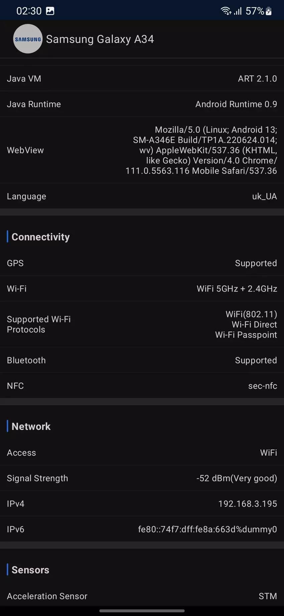
Task: Tap the Acceleration Sensor row
Action: 142,596
